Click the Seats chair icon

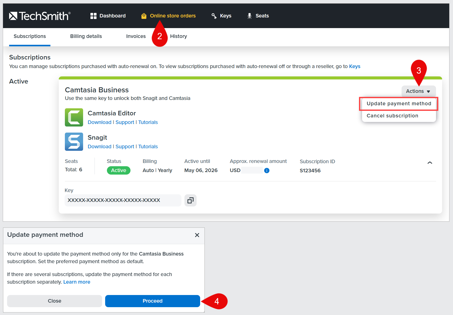coord(250,16)
